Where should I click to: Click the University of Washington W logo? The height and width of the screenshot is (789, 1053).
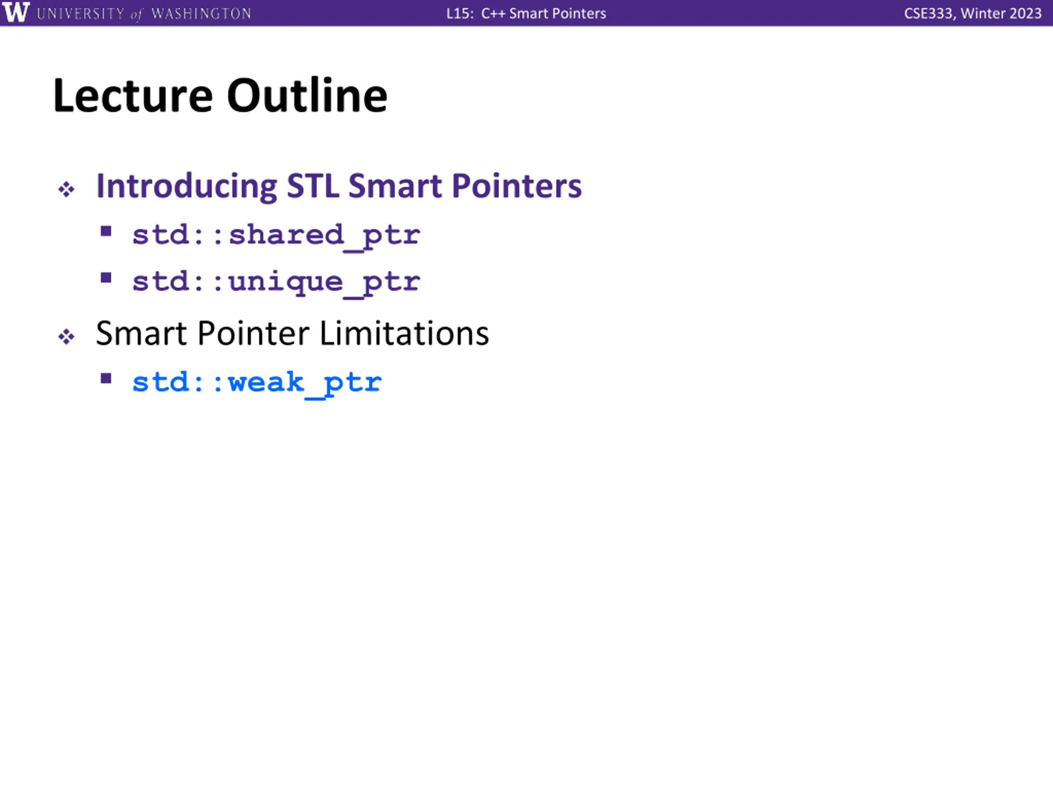[16, 12]
